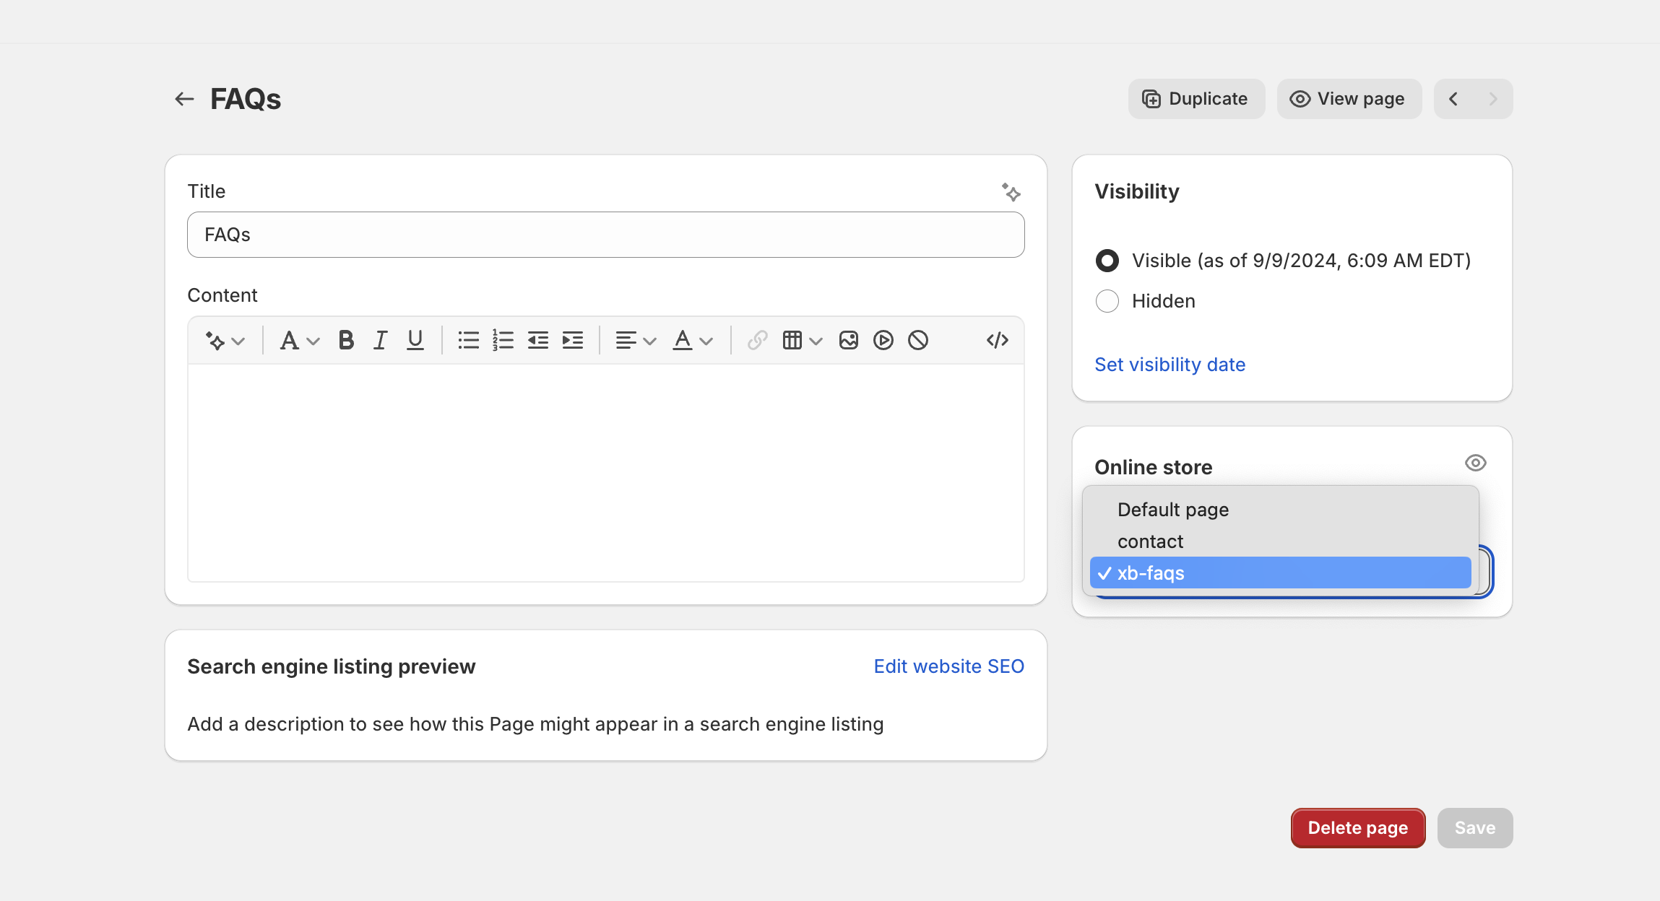Select the Hidden radio button
1660x901 pixels.
click(1107, 301)
